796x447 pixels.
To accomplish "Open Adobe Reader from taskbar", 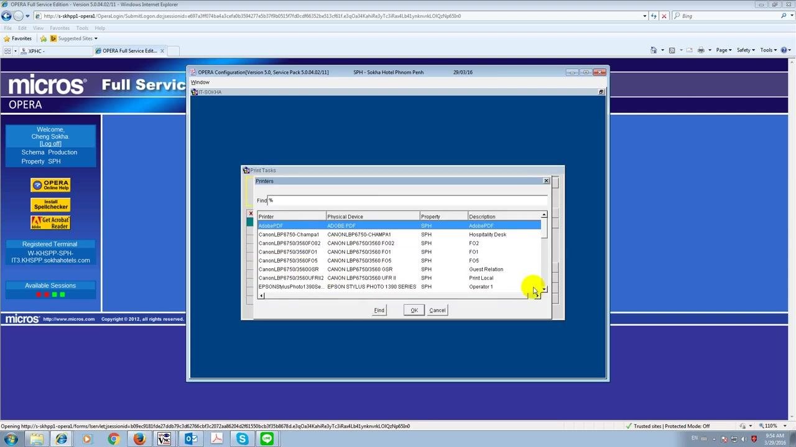I will coord(216,439).
